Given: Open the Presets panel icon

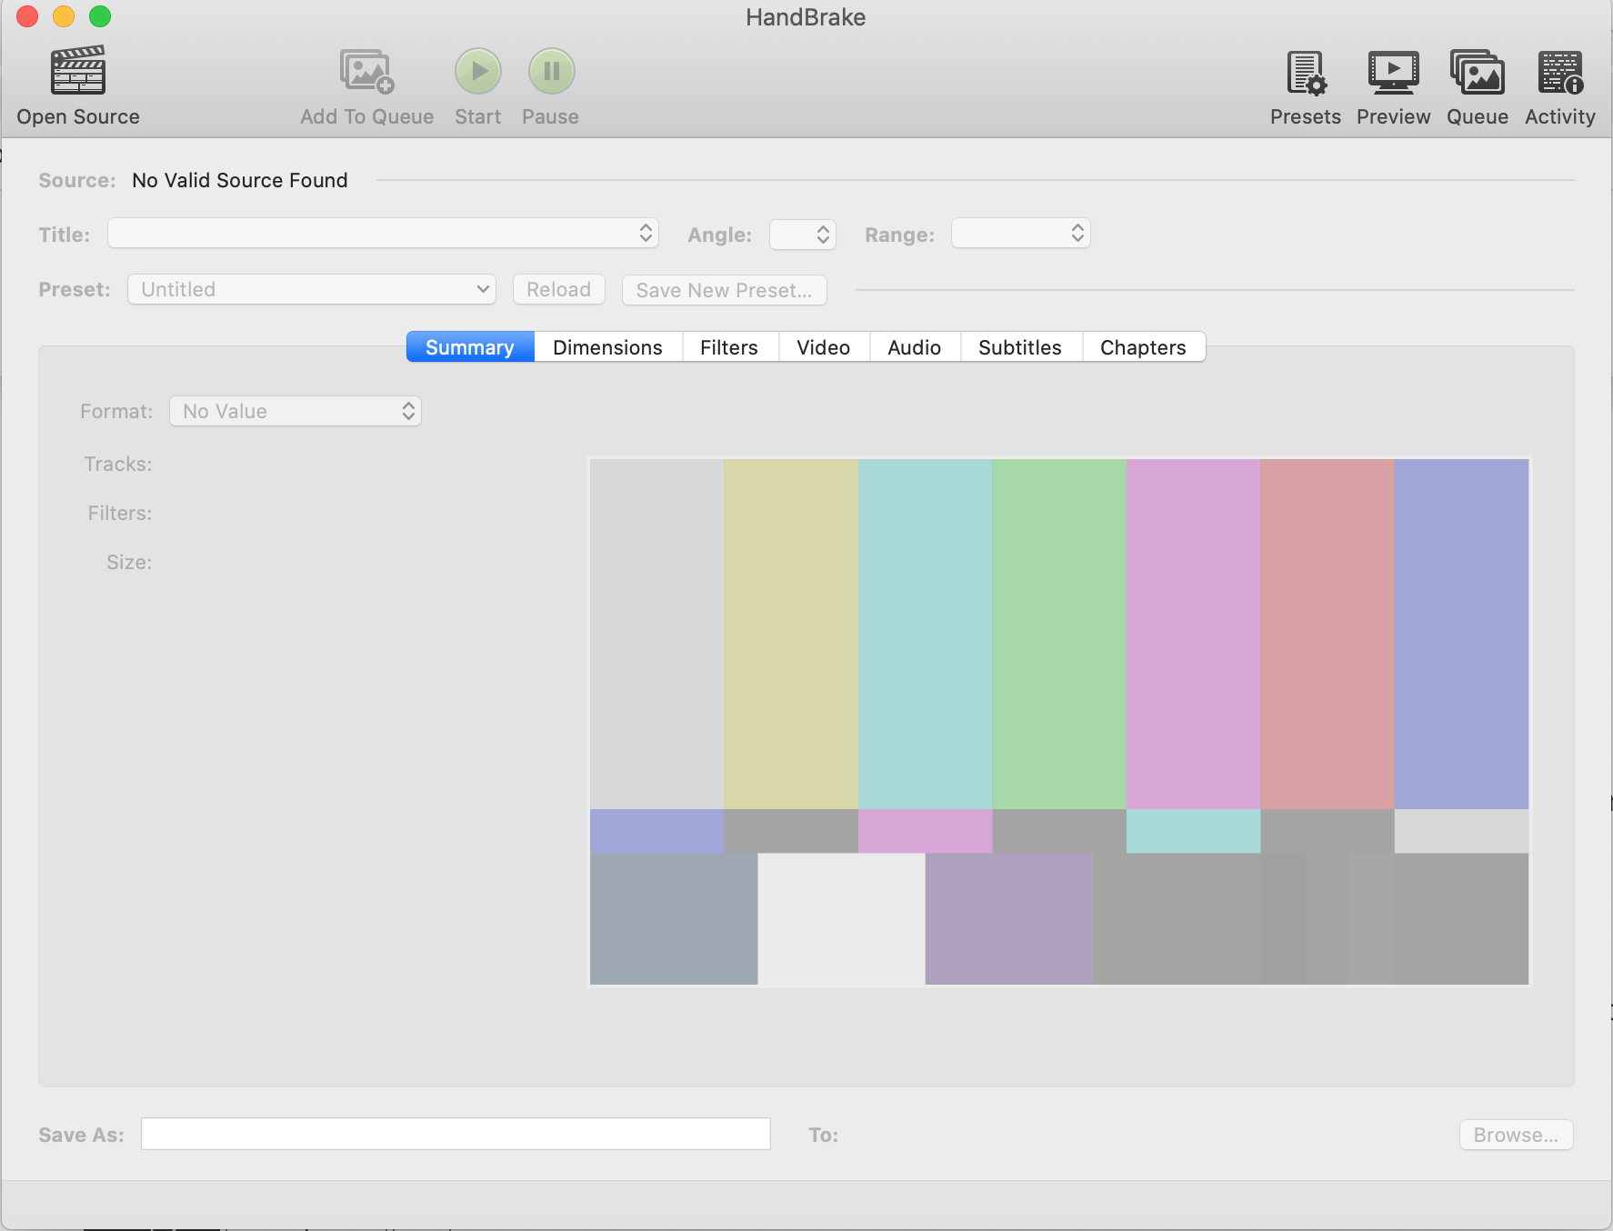Looking at the screenshot, I should [x=1306, y=72].
